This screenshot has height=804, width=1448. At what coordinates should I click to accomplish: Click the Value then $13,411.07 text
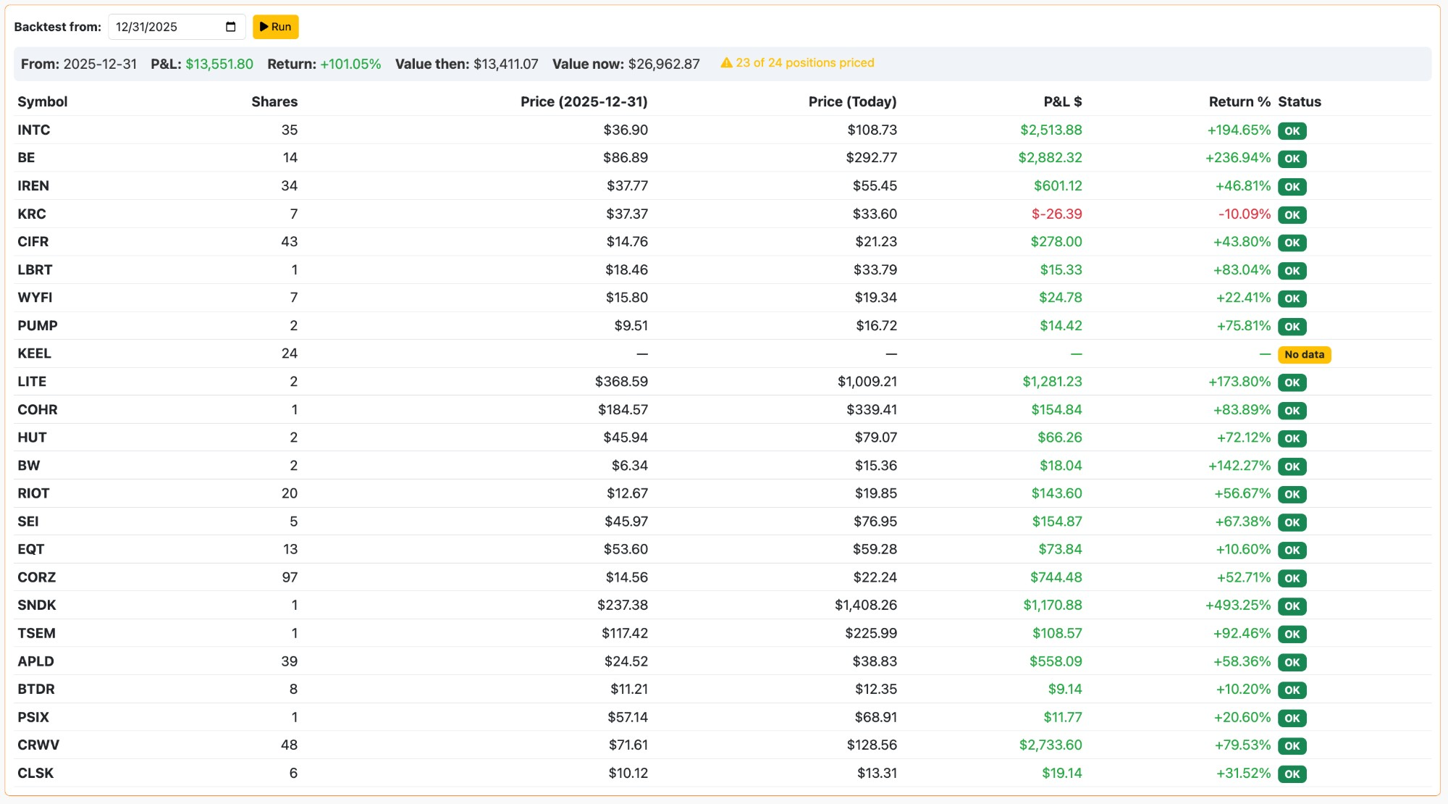pyautogui.click(x=466, y=64)
